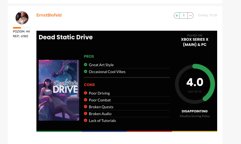Click the vote count showing 1
Viewport: 241px width, 144px height.
tap(184, 15)
